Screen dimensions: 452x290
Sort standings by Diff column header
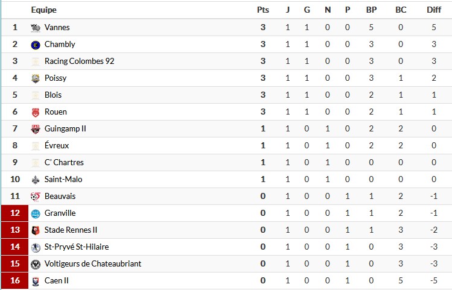point(434,10)
